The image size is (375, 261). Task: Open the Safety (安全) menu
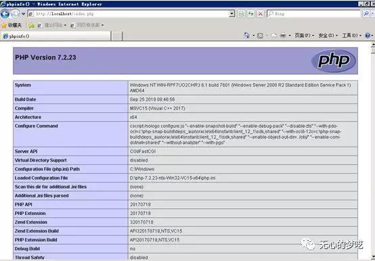tap(328, 36)
